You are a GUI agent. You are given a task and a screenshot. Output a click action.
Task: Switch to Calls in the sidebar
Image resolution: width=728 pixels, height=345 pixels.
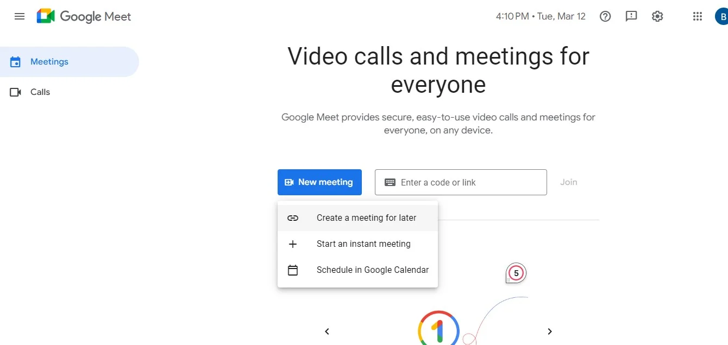[x=70, y=92]
